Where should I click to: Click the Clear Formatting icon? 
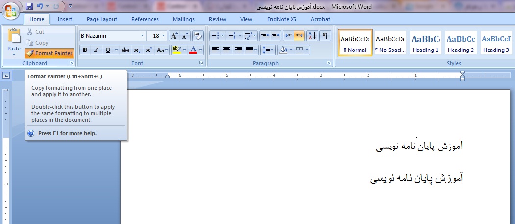tap(198, 36)
